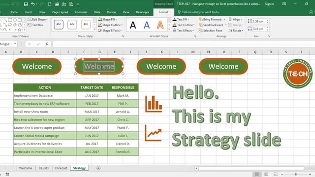Open the Selection Pane

coord(210,30)
